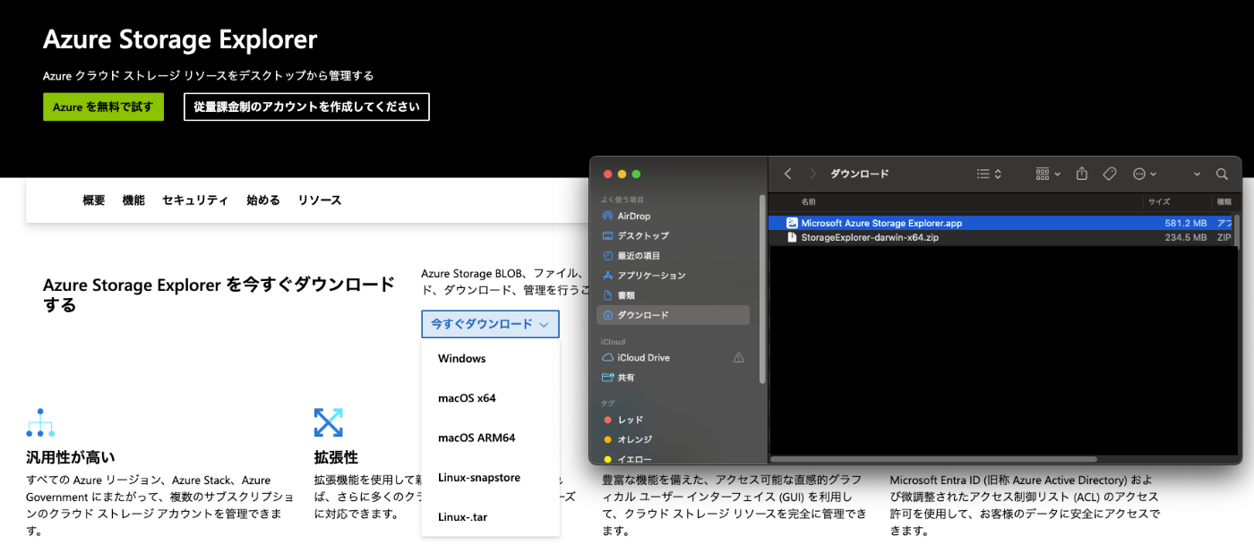This screenshot has height=545, width=1254.
Task: Click Finder sidebar vertical scrollbar
Action: pyautogui.click(x=762, y=288)
